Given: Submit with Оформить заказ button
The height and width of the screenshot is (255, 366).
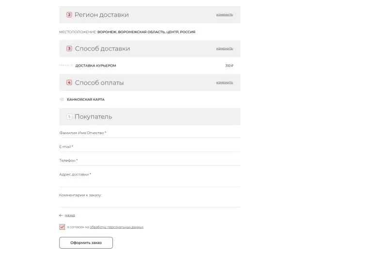Looking at the screenshot, I should pos(86,243).
